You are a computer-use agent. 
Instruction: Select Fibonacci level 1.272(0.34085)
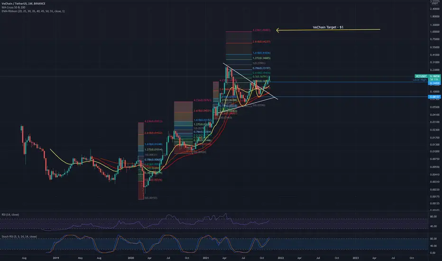pyautogui.click(x=261, y=58)
